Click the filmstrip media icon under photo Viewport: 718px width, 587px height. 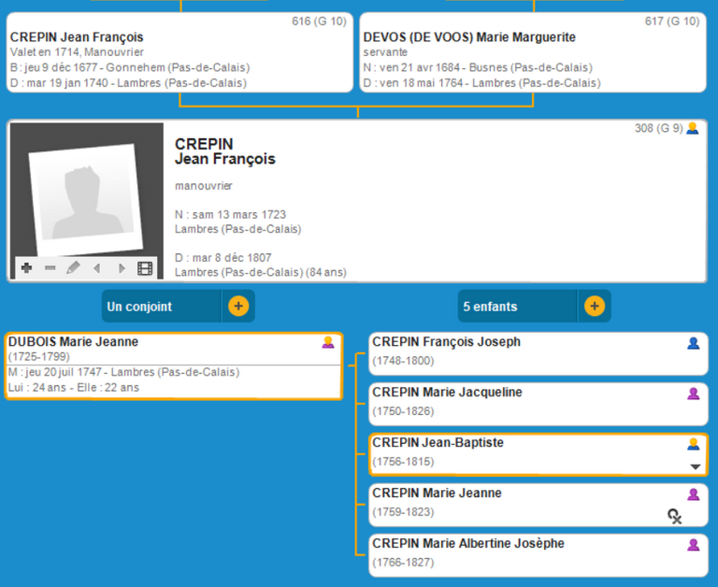click(x=145, y=268)
